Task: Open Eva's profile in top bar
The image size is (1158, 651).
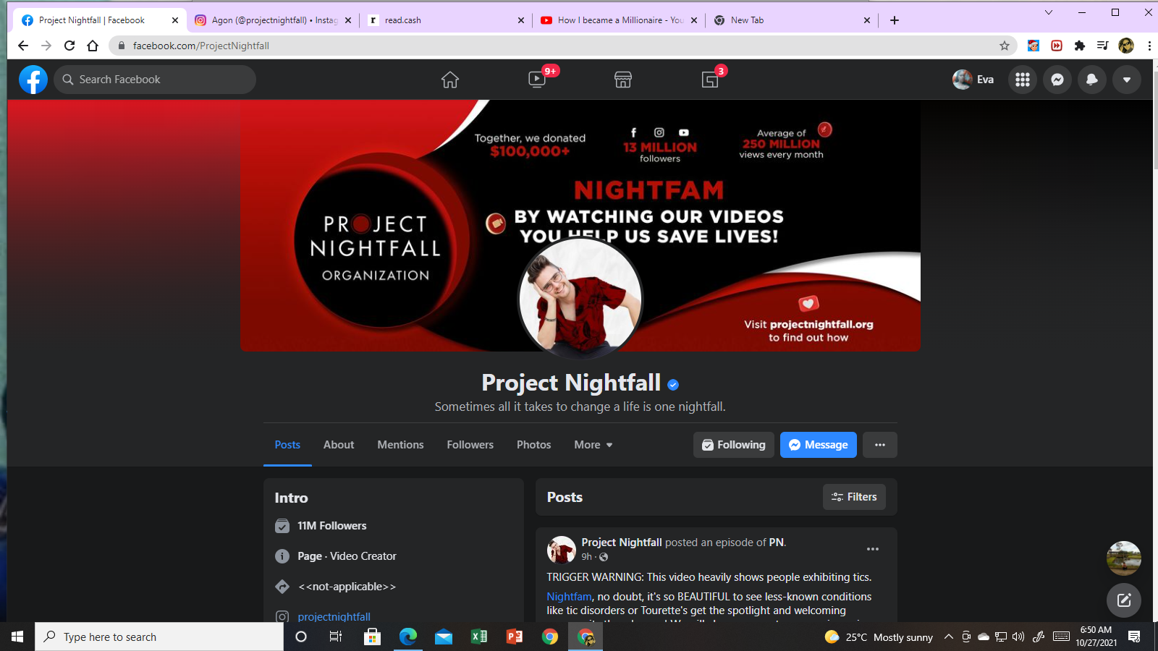Action: pyautogui.click(x=973, y=80)
